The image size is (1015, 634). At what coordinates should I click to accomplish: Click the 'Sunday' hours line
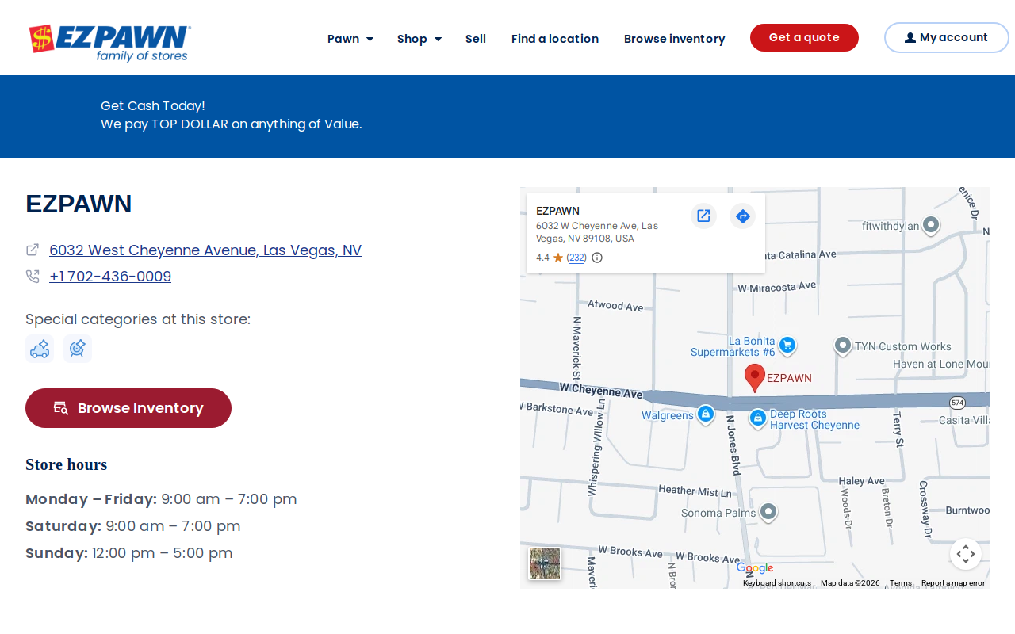coord(129,553)
